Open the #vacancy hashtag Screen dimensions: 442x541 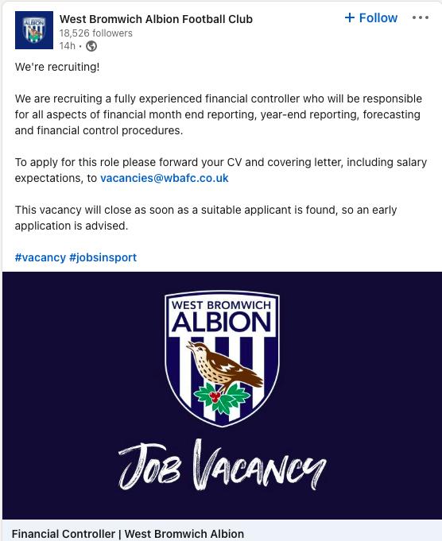40,257
